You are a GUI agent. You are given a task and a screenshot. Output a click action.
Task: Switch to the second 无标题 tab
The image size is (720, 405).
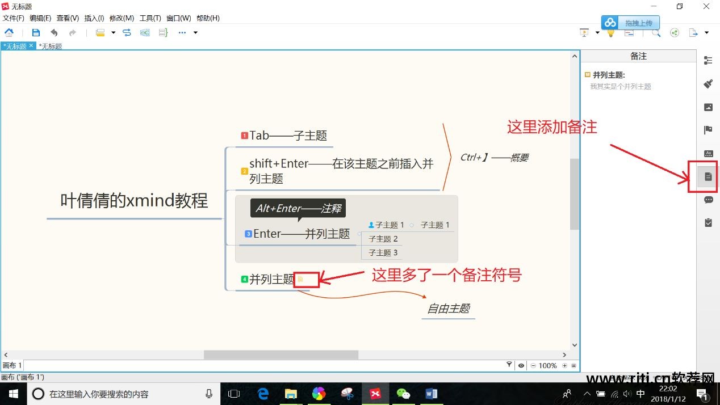50,46
